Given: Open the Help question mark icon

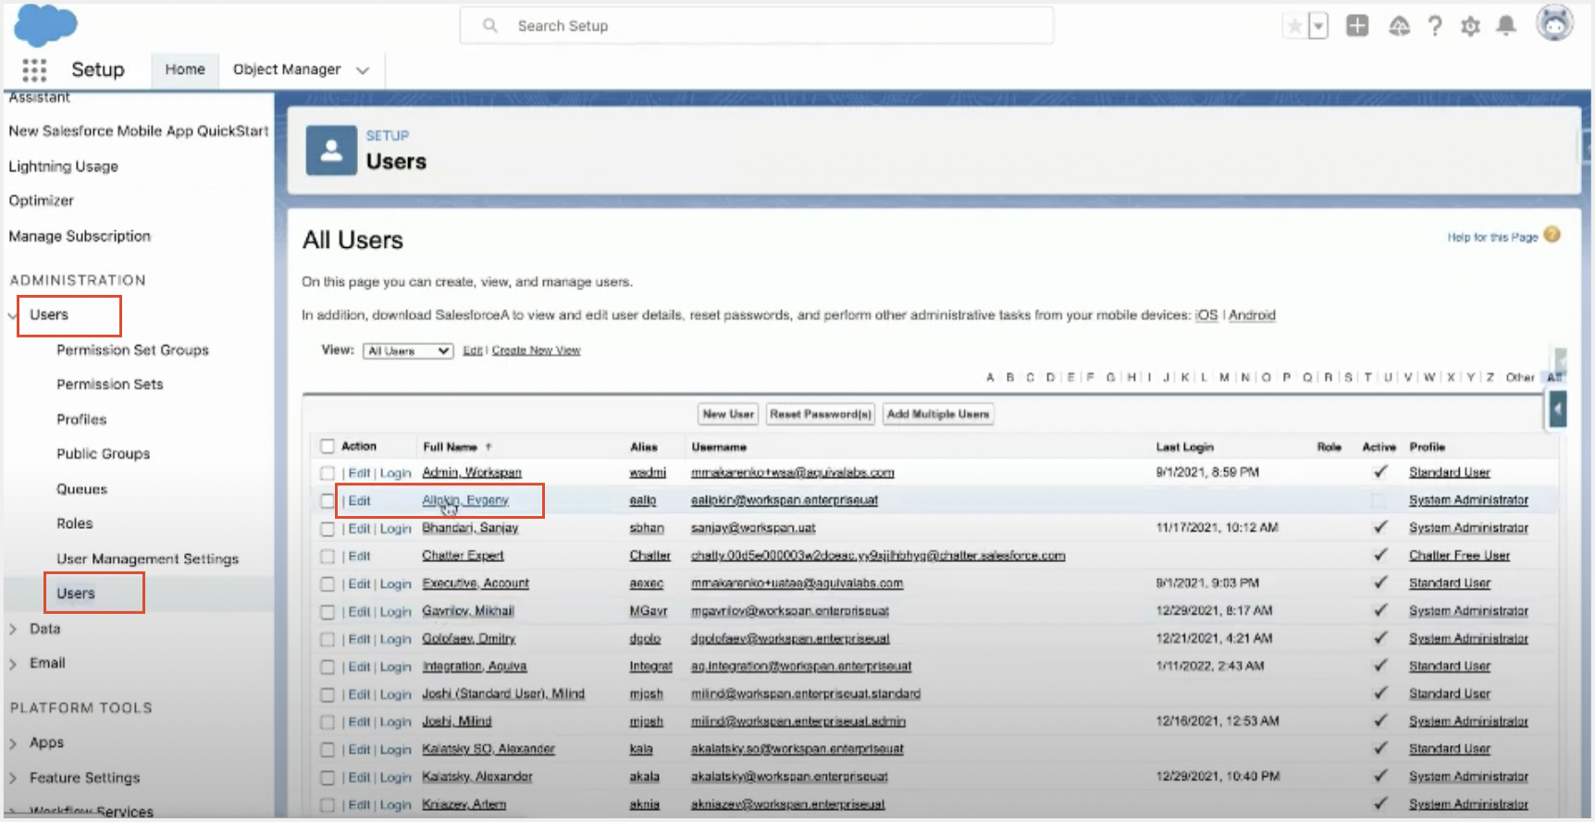Looking at the screenshot, I should (x=1435, y=26).
